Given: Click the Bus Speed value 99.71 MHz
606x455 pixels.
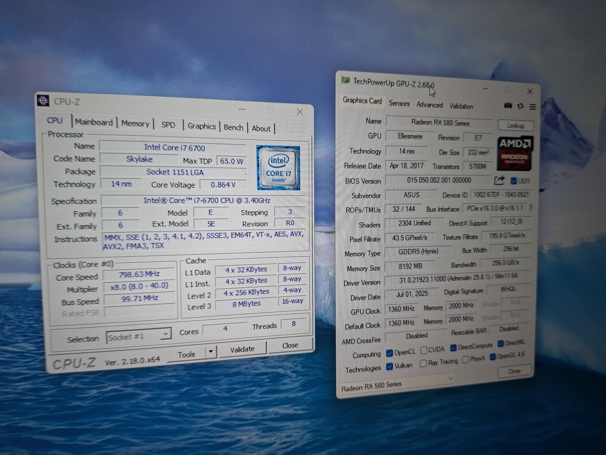Looking at the screenshot, I should (x=140, y=298).
